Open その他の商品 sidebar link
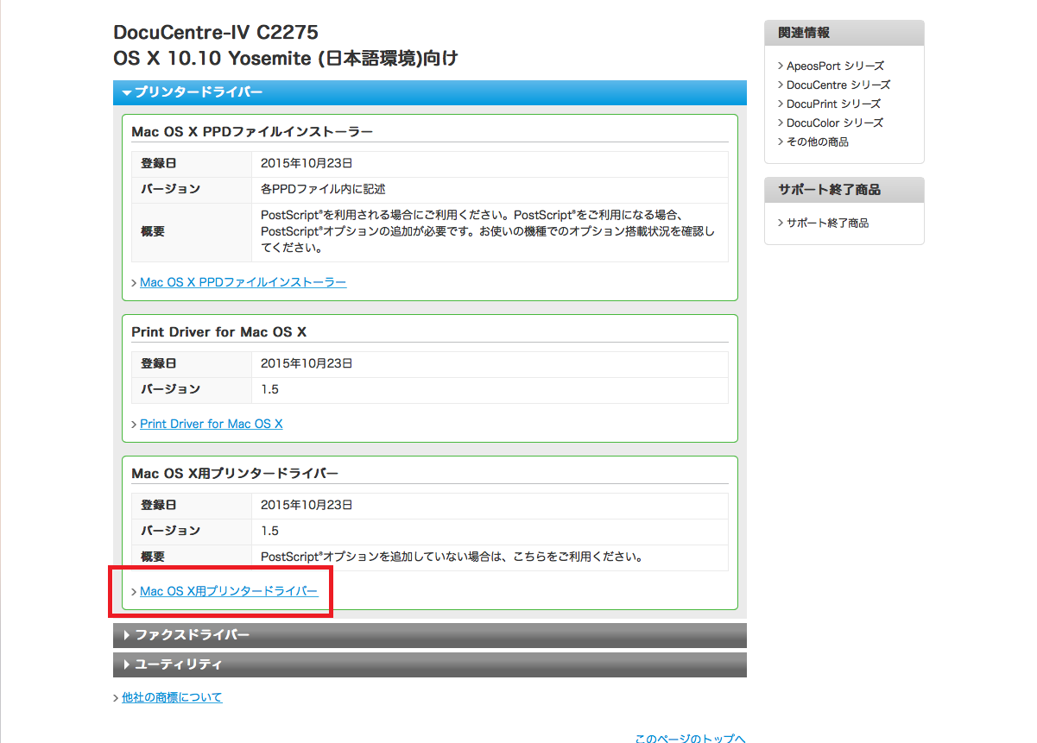This screenshot has width=1037, height=743. pyautogui.click(x=817, y=142)
